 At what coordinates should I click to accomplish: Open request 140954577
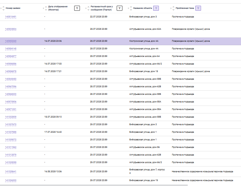tap(10, 56)
